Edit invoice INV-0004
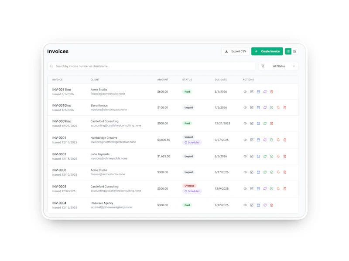 [x=252, y=205]
